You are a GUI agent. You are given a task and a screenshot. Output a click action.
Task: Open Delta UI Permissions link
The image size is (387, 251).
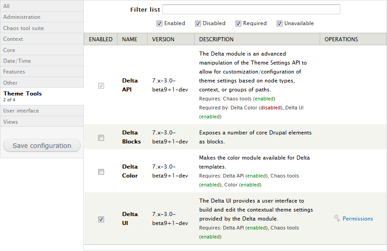tap(357, 219)
